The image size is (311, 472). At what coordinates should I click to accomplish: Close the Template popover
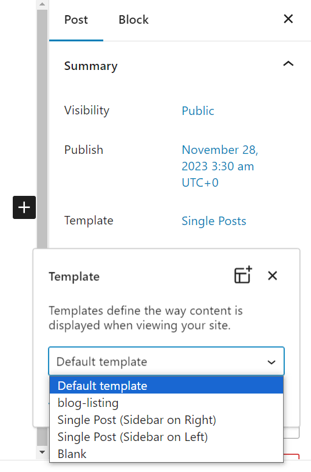pos(273,276)
